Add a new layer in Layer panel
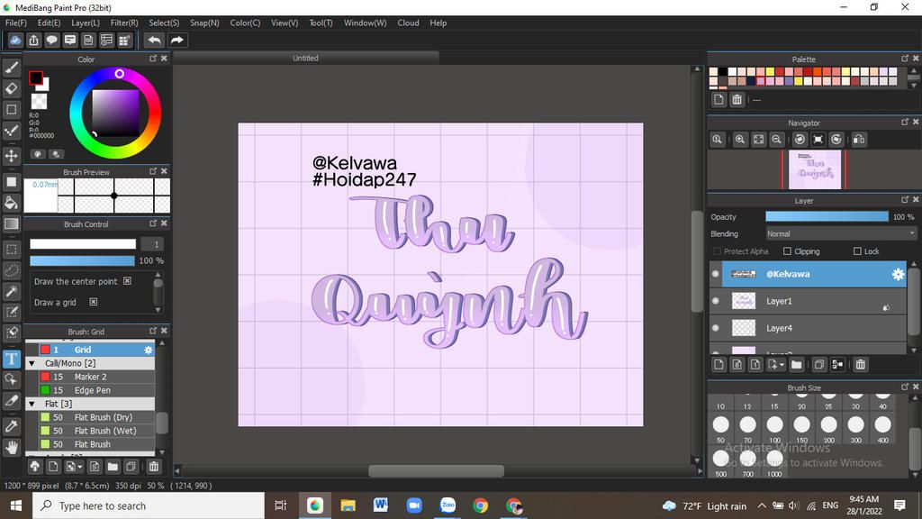Image resolution: width=922 pixels, height=519 pixels. tap(719, 365)
